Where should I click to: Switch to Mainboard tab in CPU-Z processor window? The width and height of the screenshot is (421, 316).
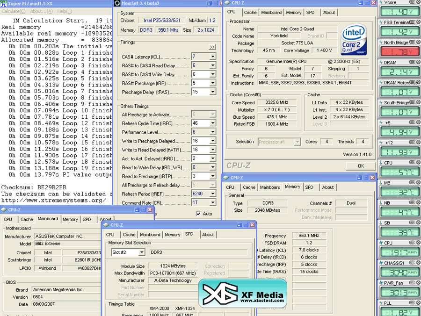point(271,12)
